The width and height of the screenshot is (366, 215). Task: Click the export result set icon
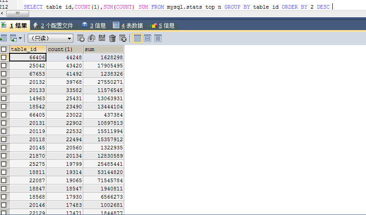[3, 38]
